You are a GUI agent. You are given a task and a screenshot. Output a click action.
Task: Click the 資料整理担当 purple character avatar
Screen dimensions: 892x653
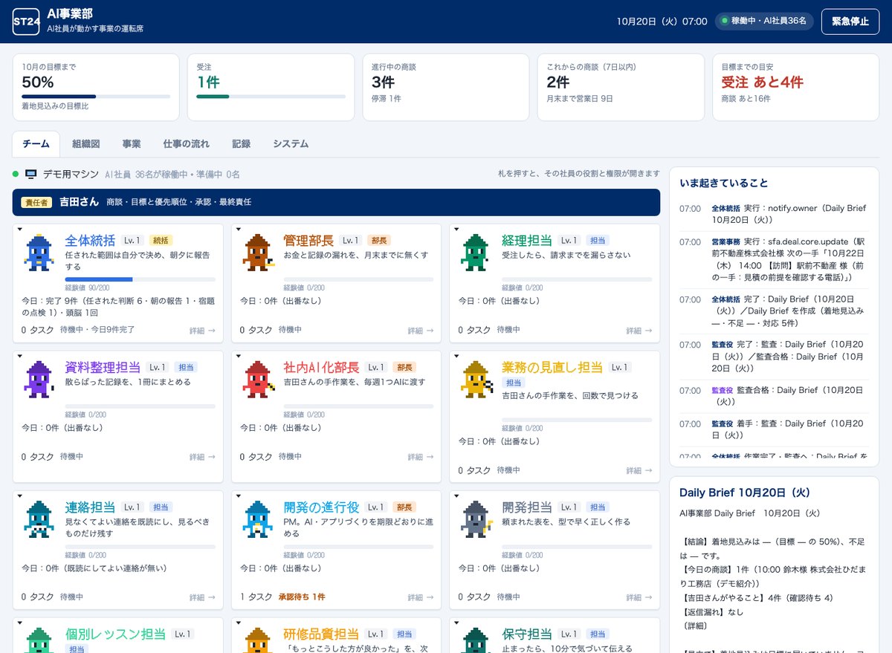click(x=39, y=379)
